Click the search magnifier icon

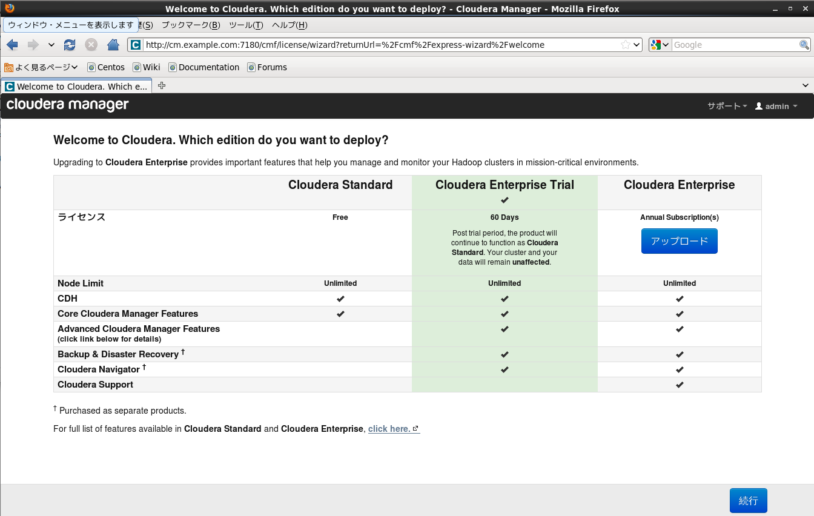pyautogui.click(x=804, y=45)
